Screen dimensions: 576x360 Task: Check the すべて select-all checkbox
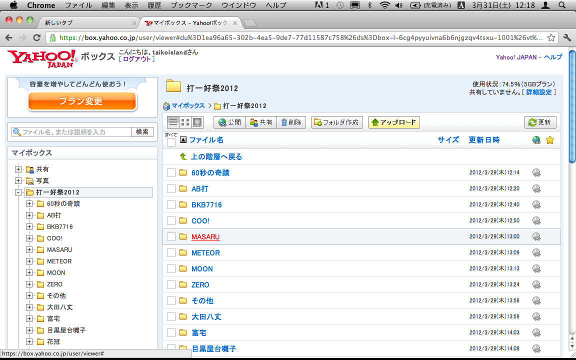pyautogui.click(x=171, y=142)
